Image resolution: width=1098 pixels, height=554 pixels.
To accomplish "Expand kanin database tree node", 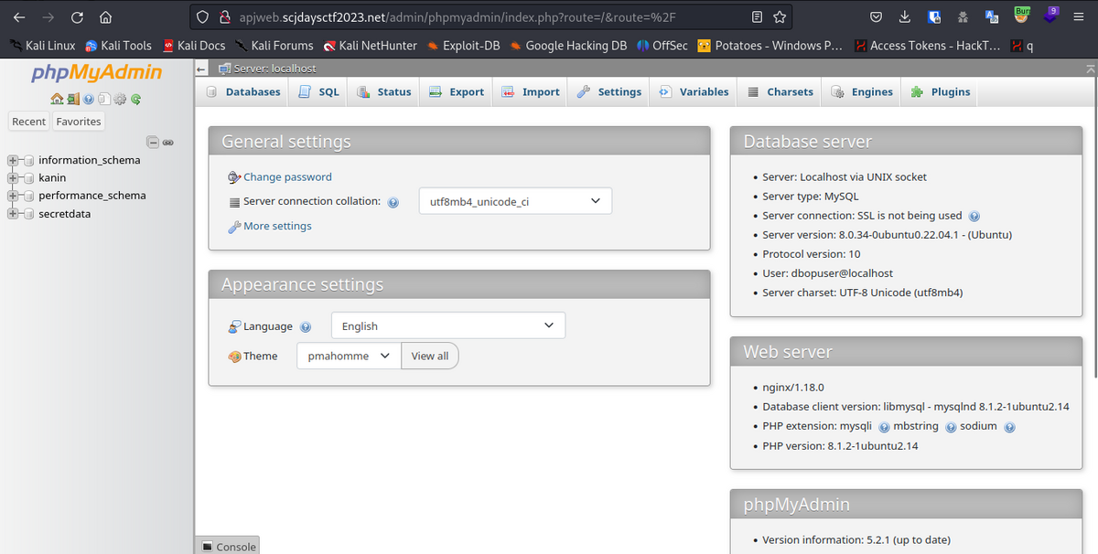I will [12, 178].
